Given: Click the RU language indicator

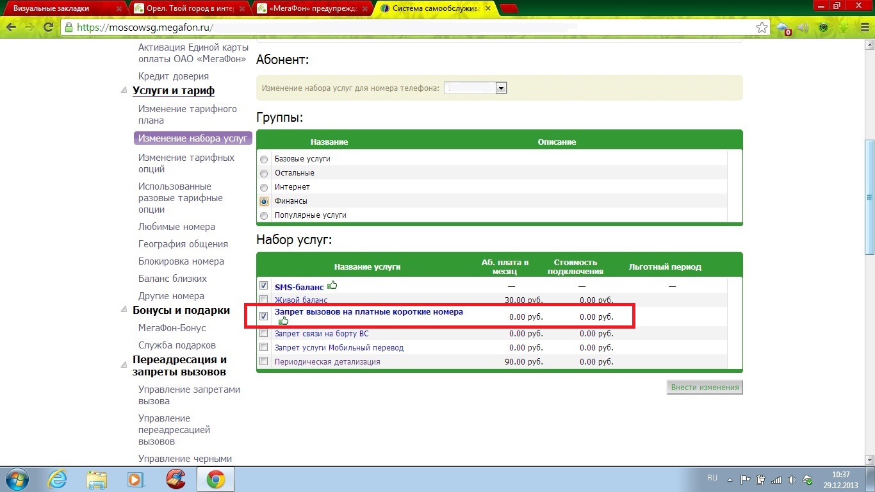Looking at the screenshot, I should pyautogui.click(x=712, y=478).
